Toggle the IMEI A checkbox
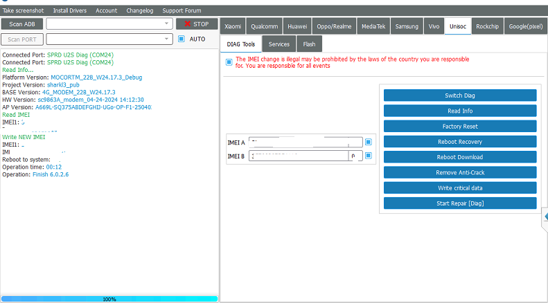 pyautogui.click(x=369, y=142)
